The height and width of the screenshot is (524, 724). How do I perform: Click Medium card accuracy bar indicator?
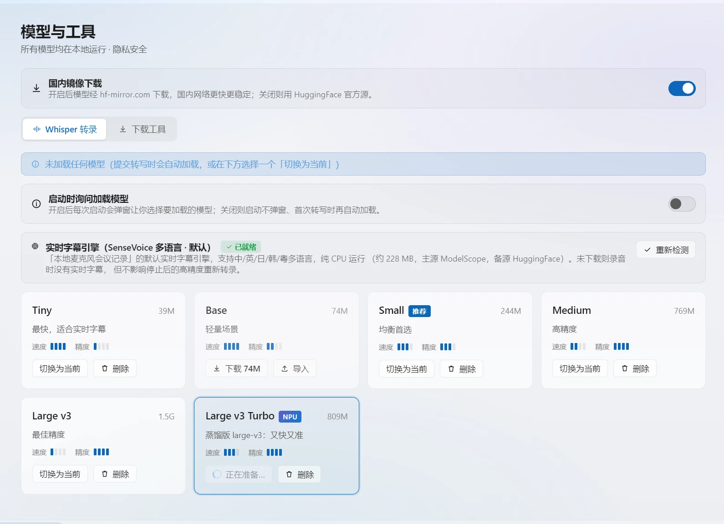pos(621,347)
